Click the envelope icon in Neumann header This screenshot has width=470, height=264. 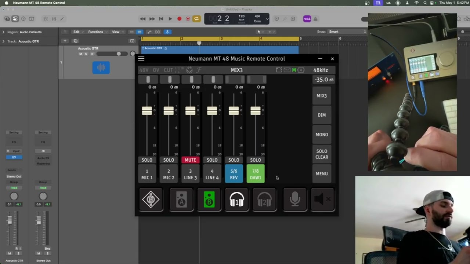(x=287, y=70)
